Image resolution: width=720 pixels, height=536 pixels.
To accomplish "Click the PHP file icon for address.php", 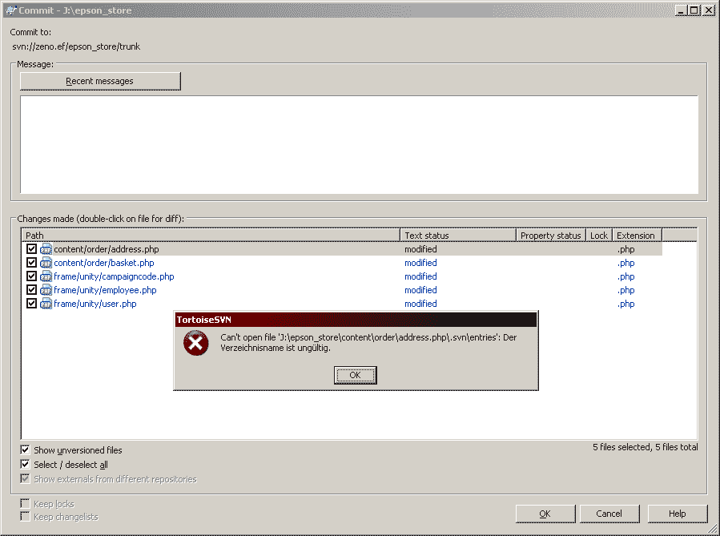I will click(46, 249).
